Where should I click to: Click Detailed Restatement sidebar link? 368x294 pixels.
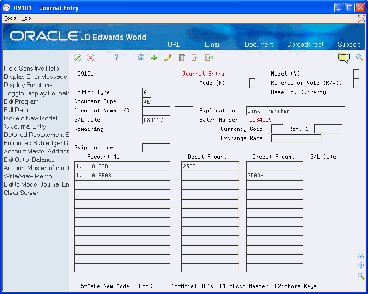36,135
